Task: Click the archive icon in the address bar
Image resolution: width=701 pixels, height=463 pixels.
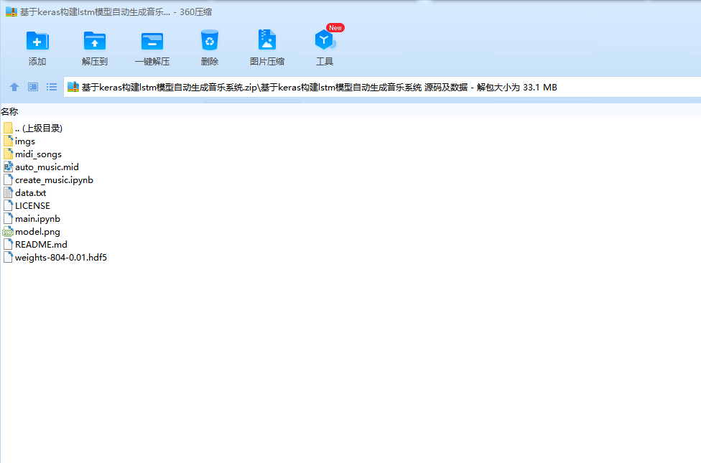Action: point(73,87)
